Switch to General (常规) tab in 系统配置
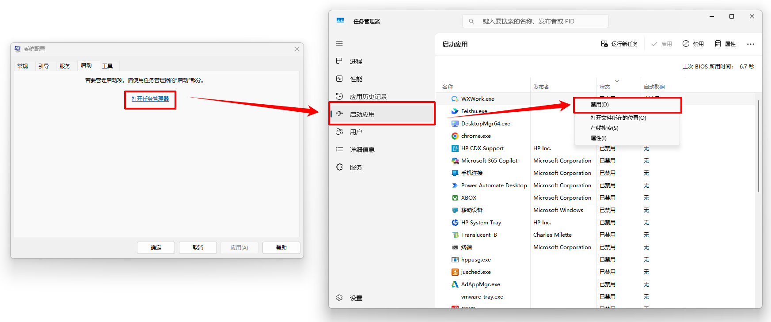 coord(23,66)
